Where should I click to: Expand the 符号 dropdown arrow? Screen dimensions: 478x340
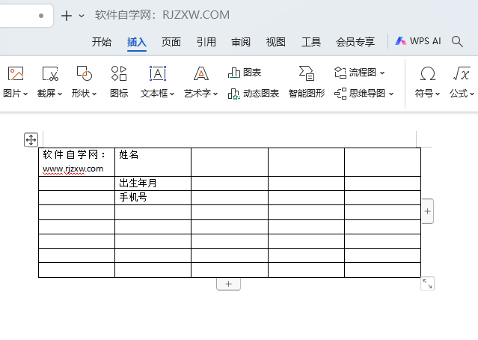click(x=438, y=94)
